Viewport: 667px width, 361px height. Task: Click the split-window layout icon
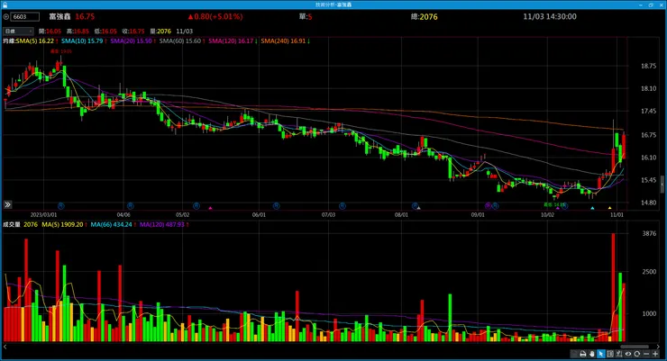pyautogui.click(x=610, y=354)
